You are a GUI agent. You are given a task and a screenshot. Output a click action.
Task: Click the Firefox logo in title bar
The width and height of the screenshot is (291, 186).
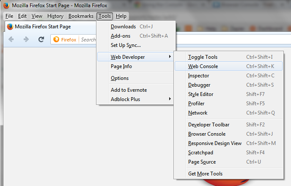pyautogui.click(x=6, y=5)
